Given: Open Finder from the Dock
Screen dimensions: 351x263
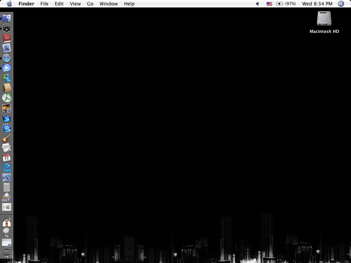Looking at the screenshot, I should [7, 18].
